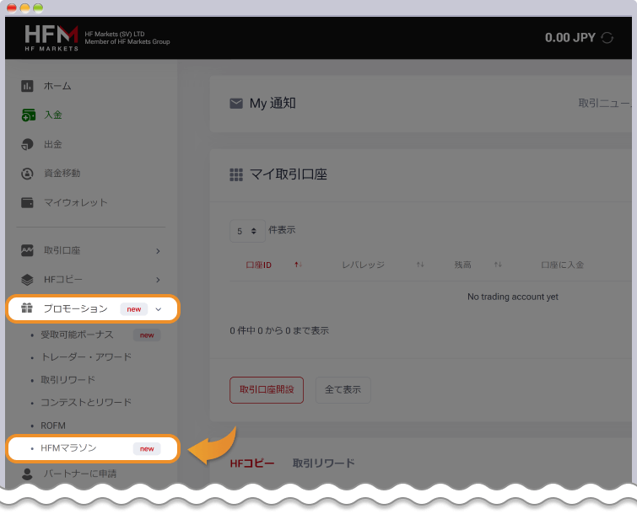
Task: Click the レバレッジ column header
Action: pyautogui.click(x=363, y=265)
